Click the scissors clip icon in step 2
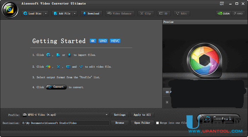The image size is (248, 137). point(58,67)
